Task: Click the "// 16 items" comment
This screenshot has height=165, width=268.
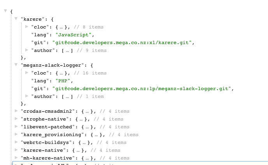Action: (x=90, y=73)
